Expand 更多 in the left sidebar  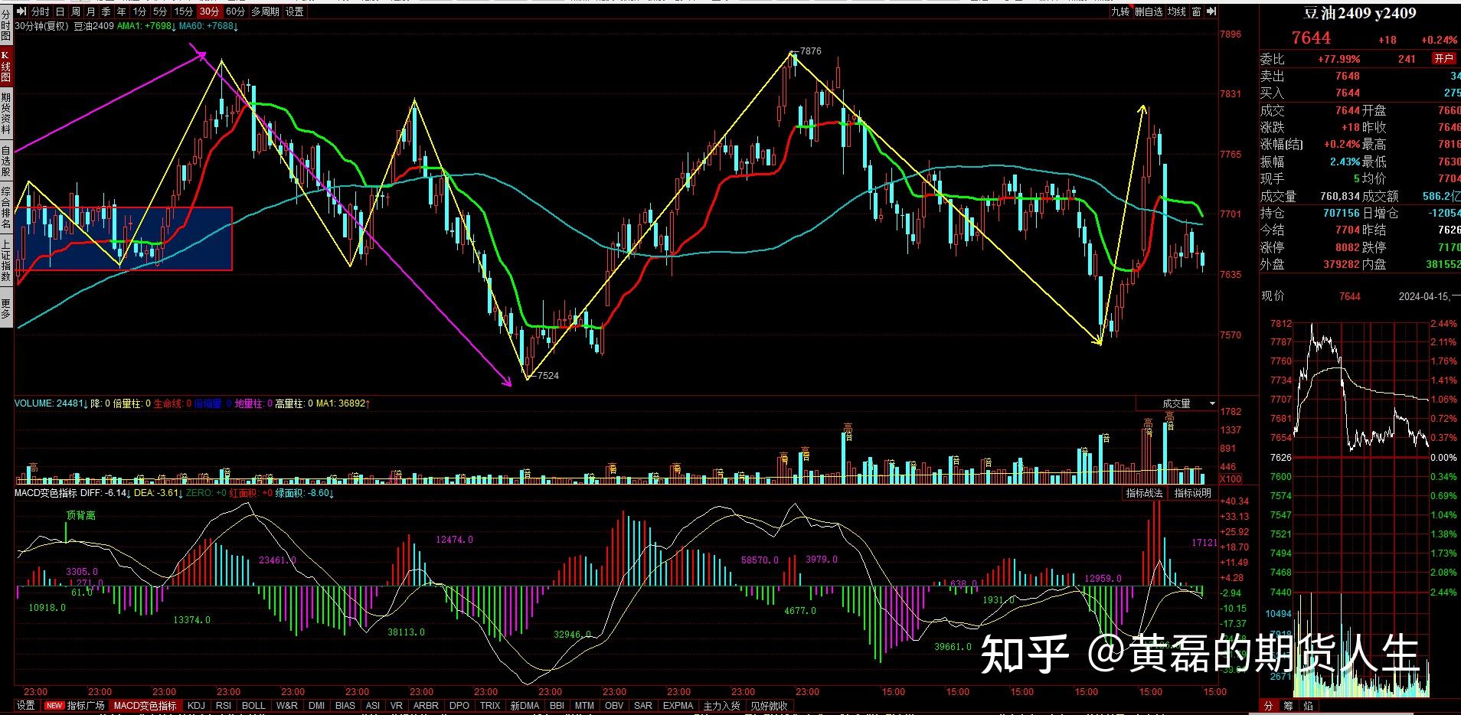(x=6, y=309)
